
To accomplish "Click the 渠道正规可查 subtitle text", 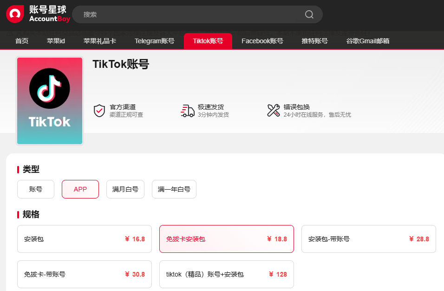I will pos(126,114).
